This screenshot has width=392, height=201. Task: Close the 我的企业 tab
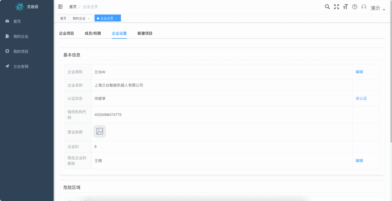click(89, 18)
